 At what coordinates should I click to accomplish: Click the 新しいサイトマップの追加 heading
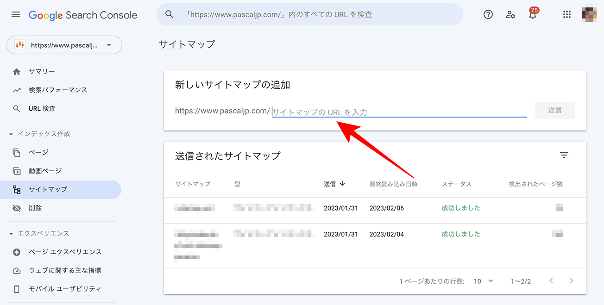(x=233, y=85)
